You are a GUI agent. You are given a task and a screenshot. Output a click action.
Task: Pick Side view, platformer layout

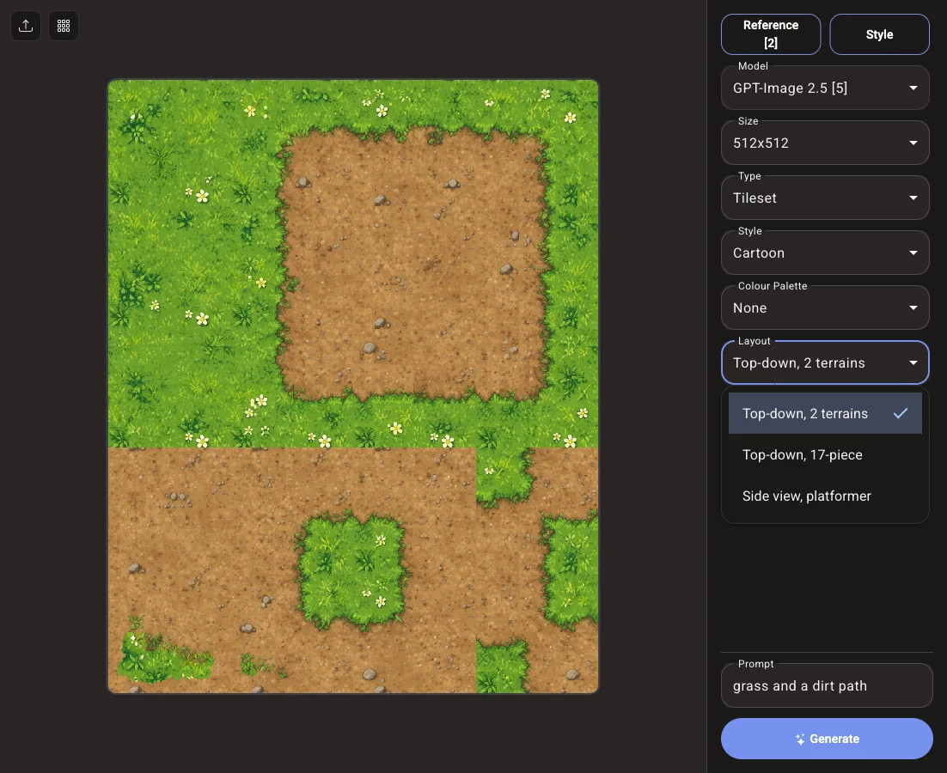pos(825,496)
